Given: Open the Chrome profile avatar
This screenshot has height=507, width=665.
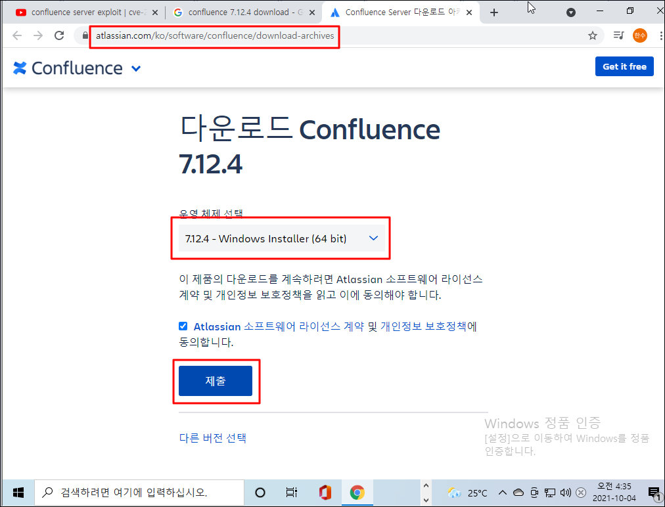Looking at the screenshot, I should [x=639, y=35].
